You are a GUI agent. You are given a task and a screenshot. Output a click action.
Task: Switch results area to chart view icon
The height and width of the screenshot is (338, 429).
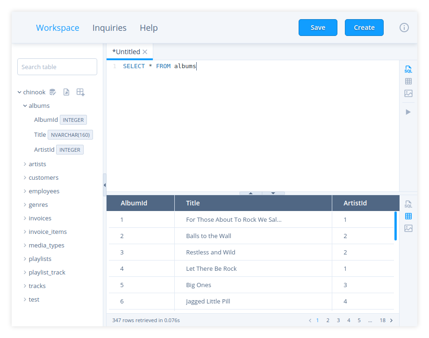(x=408, y=228)
